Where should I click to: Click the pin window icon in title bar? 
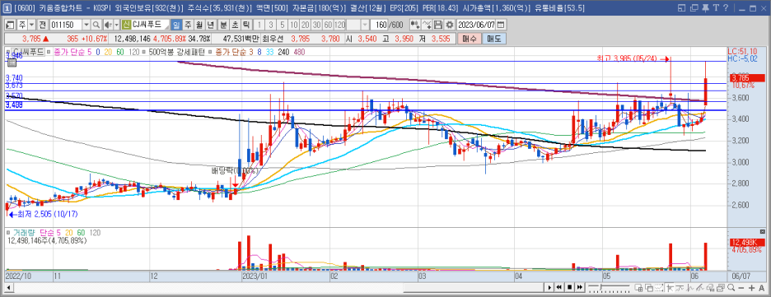click(x=706, y=8)
